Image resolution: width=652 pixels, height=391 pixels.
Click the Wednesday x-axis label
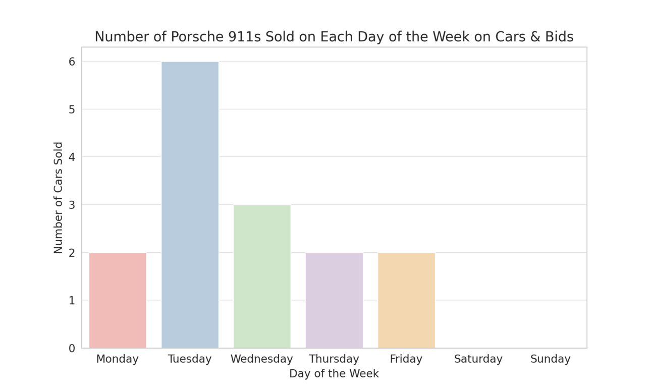[262, 359]
